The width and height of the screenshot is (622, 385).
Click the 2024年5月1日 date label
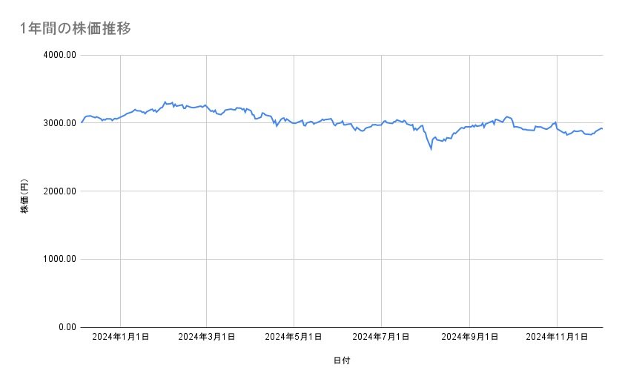[x=294, y=338]
